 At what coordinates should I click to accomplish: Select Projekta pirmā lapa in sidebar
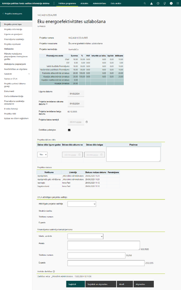point(16,24)
